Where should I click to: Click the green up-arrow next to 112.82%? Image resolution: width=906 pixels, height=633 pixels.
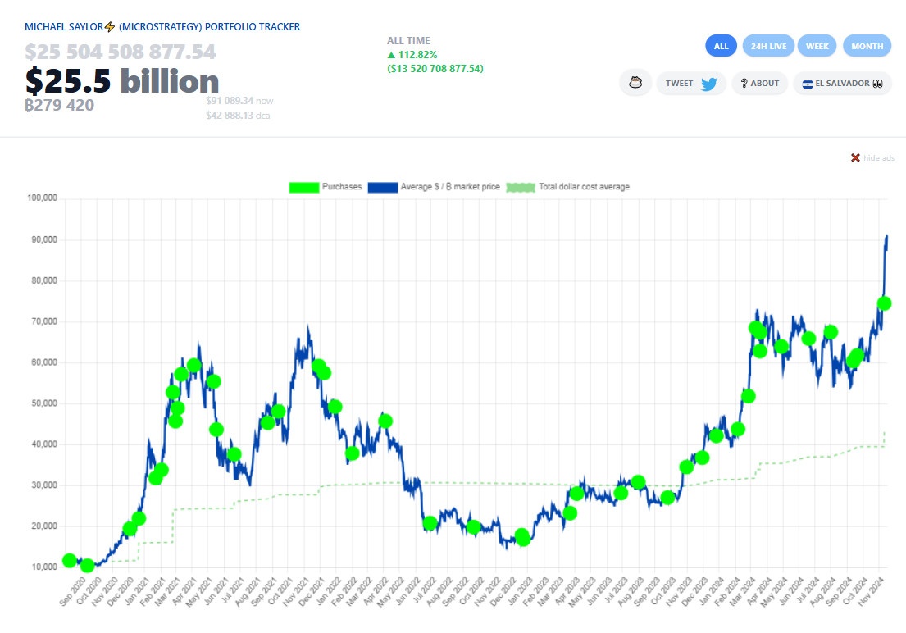[392, 56]
